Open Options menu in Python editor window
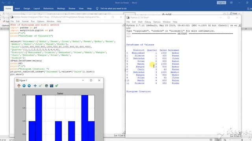This screenshot has height=141, width=252. coord(41,22)
